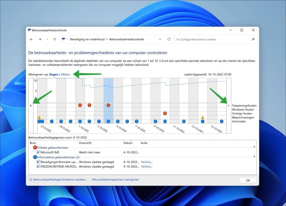
Task: Click the information icon for 10-10-2022
Action: [165, 121]
